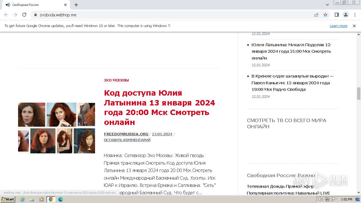This screenshot has width=361, height=203.
Task: Click the sidebar date 12.01.2024 under Подоляк post
Action: [x=261, y=65]
